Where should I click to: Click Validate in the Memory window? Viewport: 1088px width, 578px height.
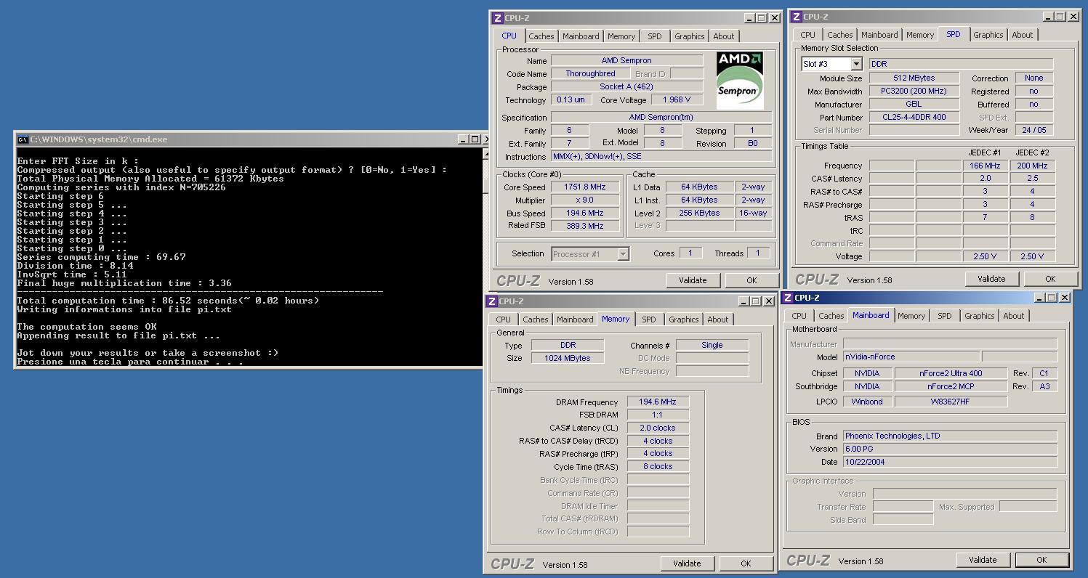(687, 563)
